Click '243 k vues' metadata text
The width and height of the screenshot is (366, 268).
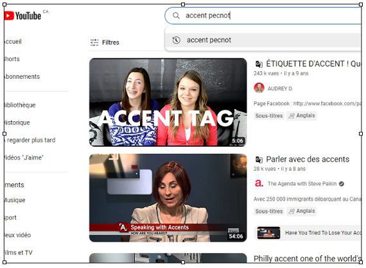pyautogui.click(x=266, y=73)
